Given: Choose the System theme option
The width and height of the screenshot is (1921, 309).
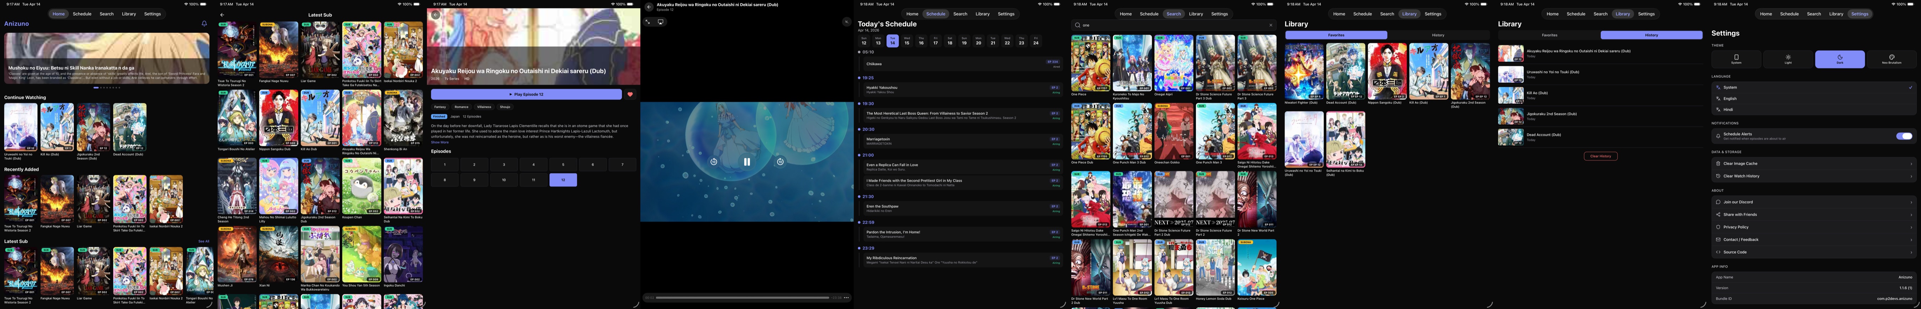Looking at the screenshot, I should point(1736,60).
